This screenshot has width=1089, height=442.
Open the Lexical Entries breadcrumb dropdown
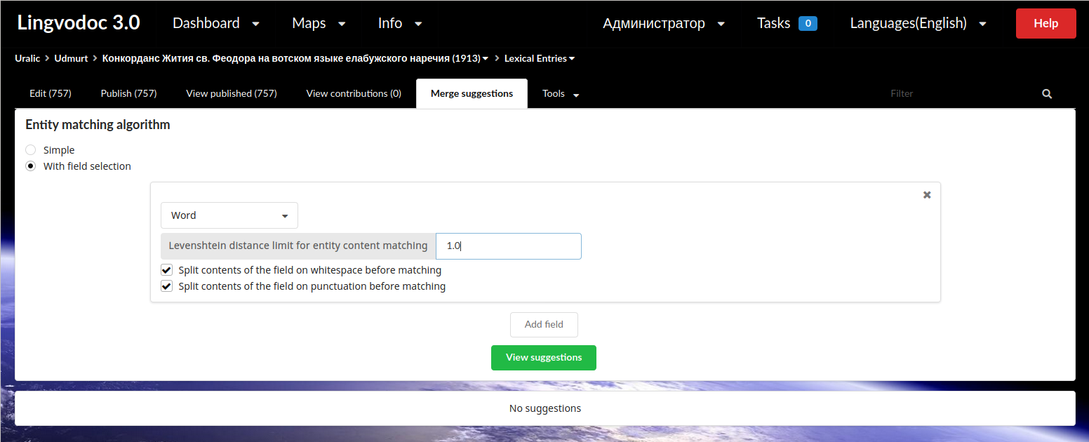(539, 58)
